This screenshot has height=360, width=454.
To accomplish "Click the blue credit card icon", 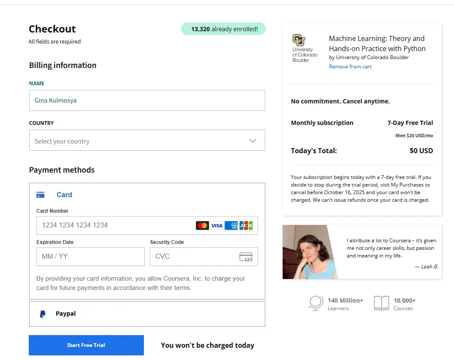I will [x=41, y=195].
